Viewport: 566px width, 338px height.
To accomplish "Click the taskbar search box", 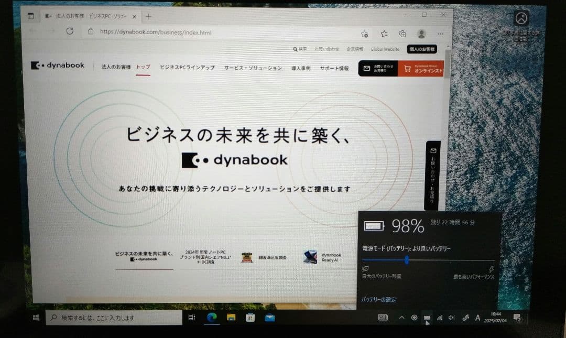I will click(x=114, y=318).
